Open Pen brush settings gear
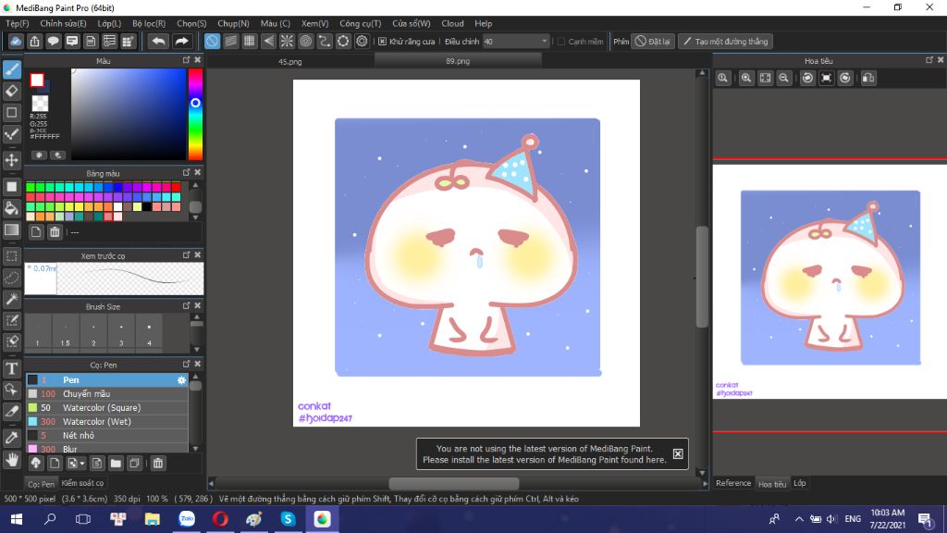The image size is (947, 533). tap(181, 380)
